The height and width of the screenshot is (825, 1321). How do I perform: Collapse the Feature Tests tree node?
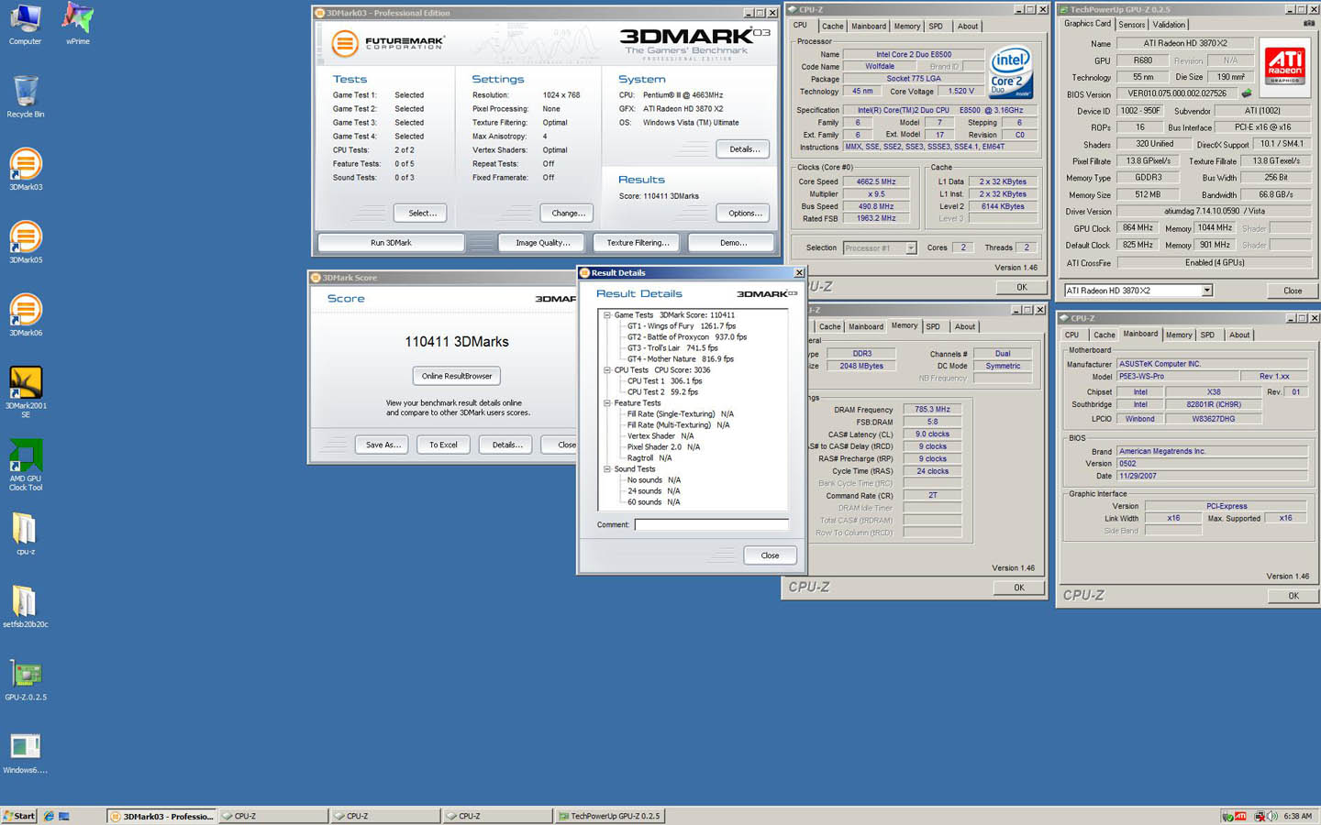click(x=606, y=403)
